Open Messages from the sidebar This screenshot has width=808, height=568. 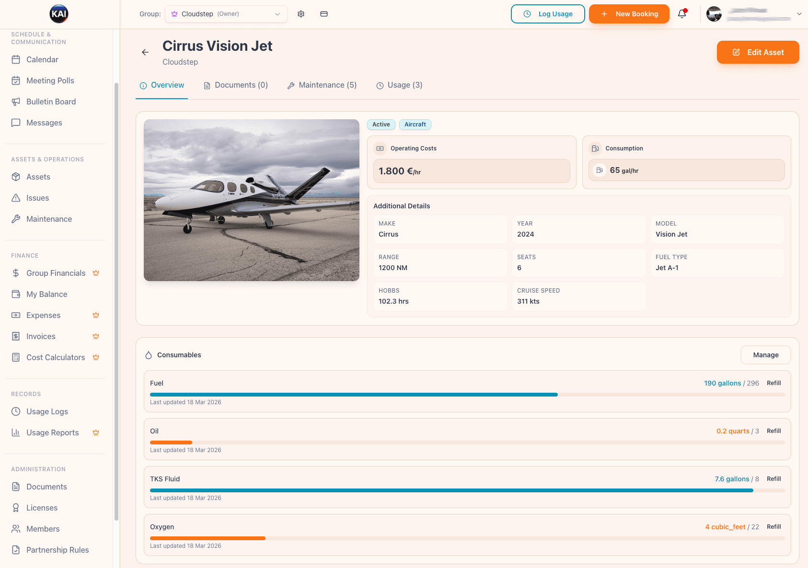[44, 123]
